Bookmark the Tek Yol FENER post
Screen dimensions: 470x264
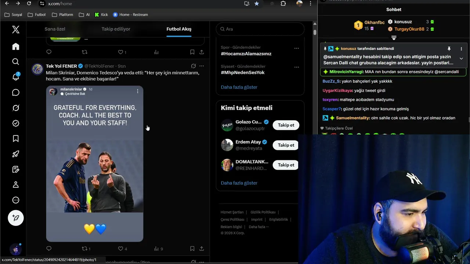click(x=192, y=249)
